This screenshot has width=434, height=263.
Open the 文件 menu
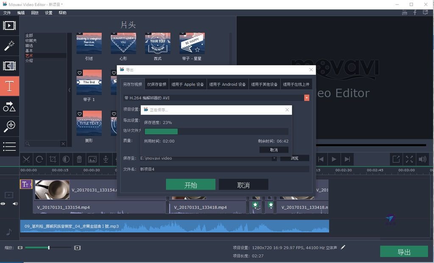[7, 13]
